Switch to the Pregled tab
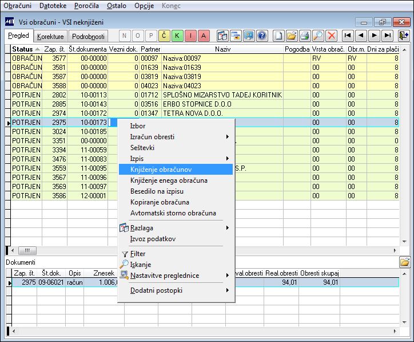The height and width of the screenshot is (342, 414). pyautogui.click(x=18, y=36)
